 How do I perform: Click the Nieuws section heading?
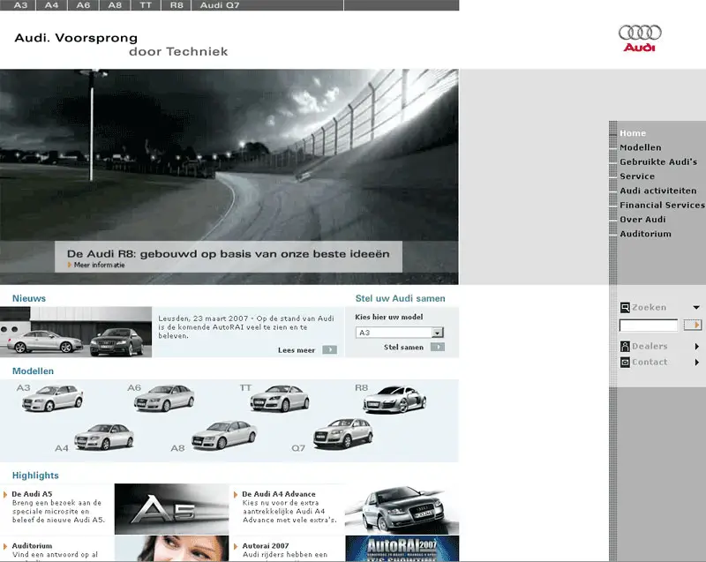point(29,298)
